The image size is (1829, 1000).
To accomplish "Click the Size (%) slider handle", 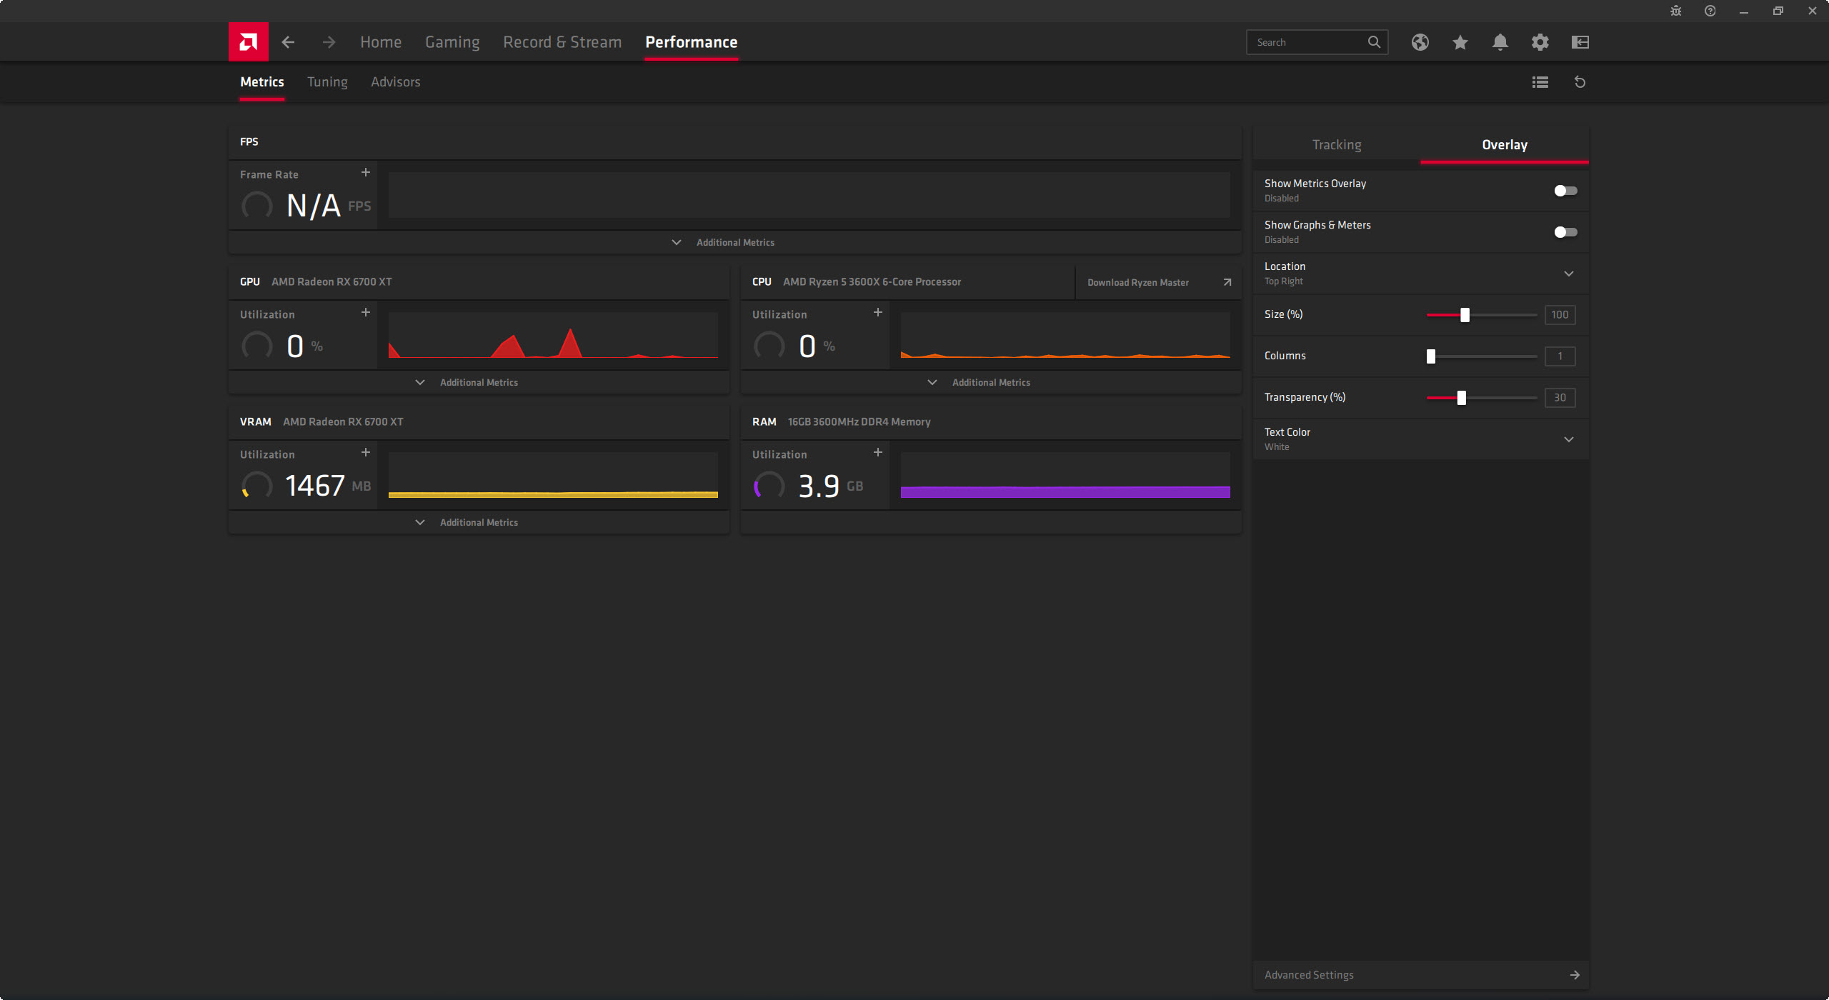I will (1465, 315).
